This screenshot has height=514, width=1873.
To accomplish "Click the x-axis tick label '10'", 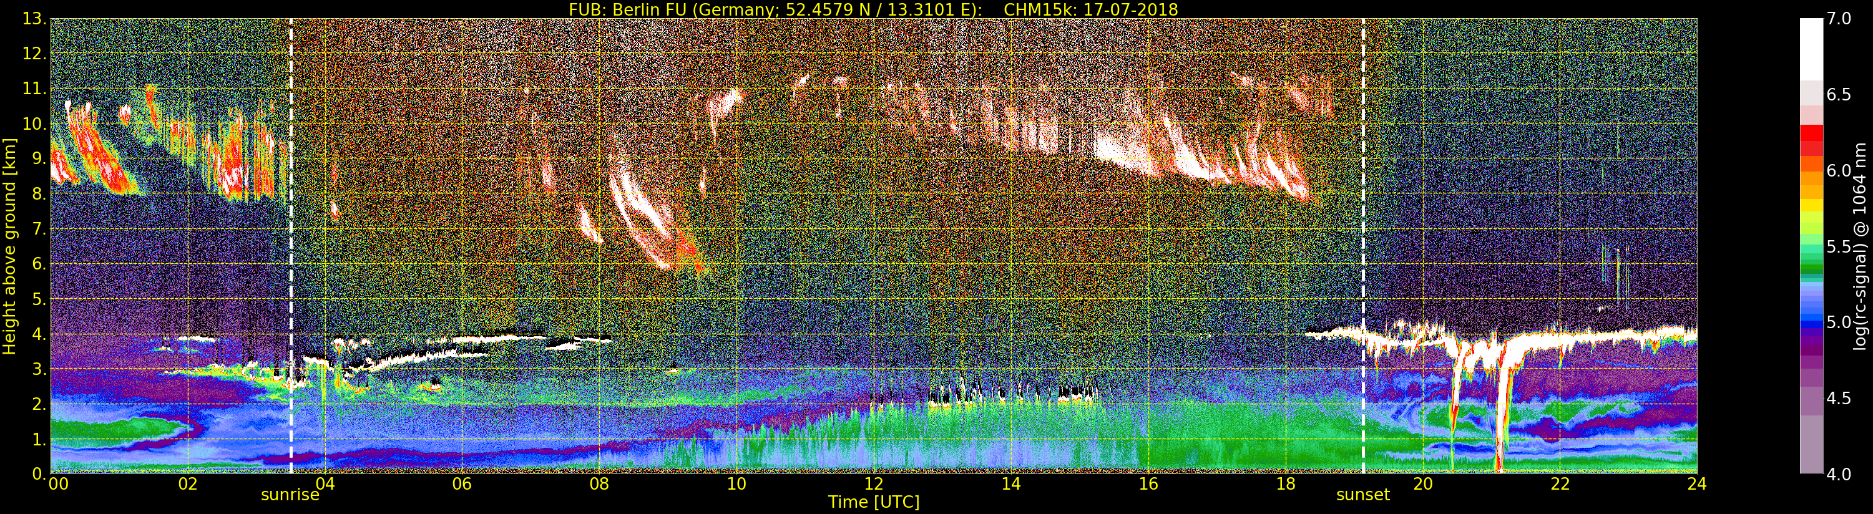I will click(736, 484).
